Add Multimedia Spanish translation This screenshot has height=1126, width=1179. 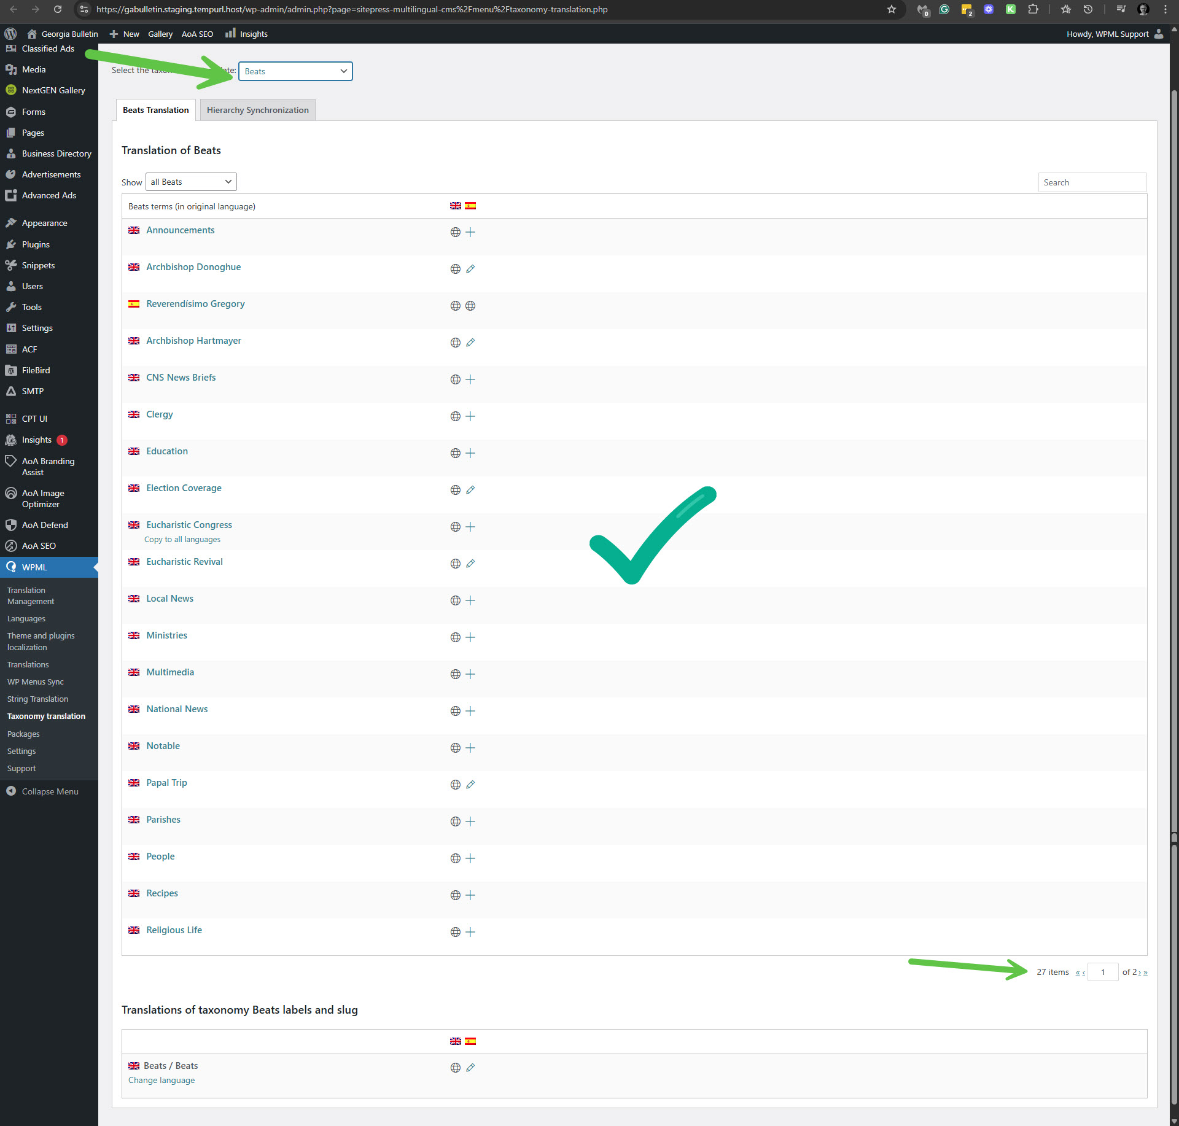470,674
